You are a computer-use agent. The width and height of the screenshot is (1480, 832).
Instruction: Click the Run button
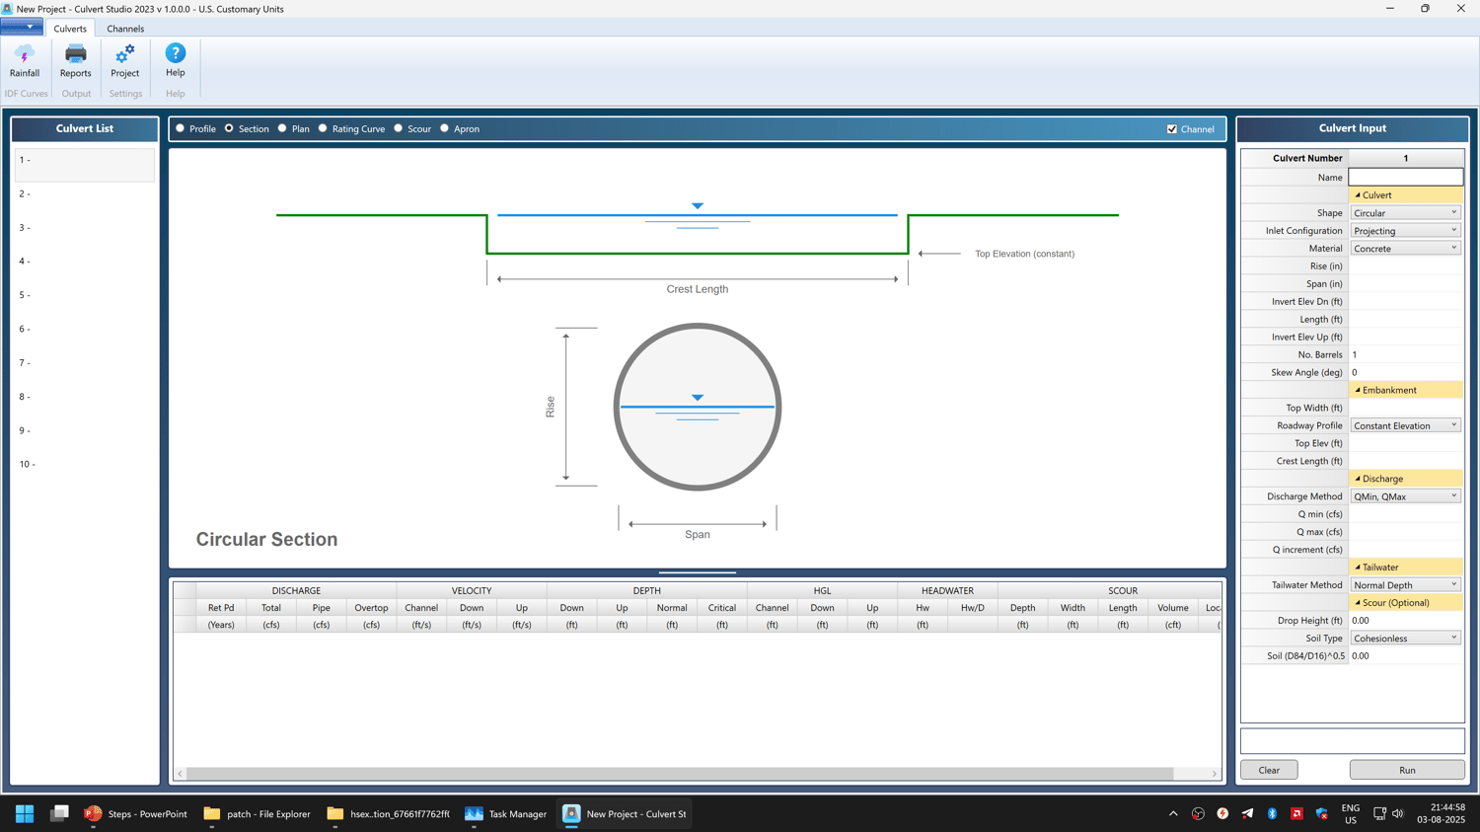1407,770
